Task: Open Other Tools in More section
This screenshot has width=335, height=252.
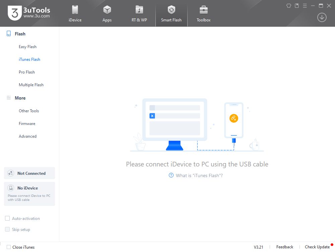Action: [29, 111]
